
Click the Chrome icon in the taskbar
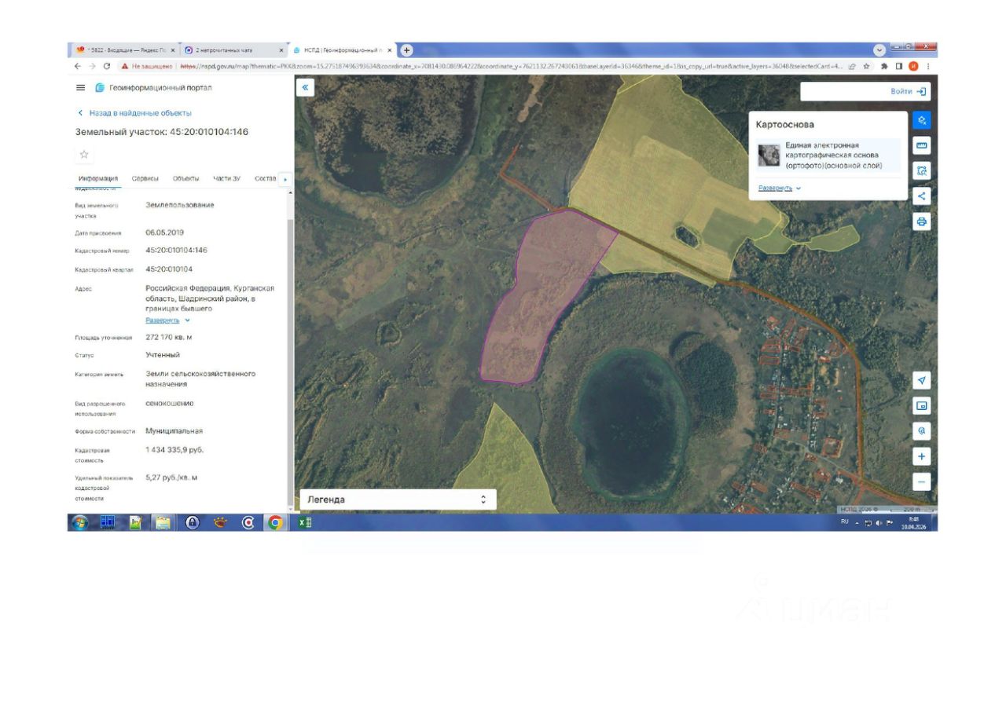[275, 522]
